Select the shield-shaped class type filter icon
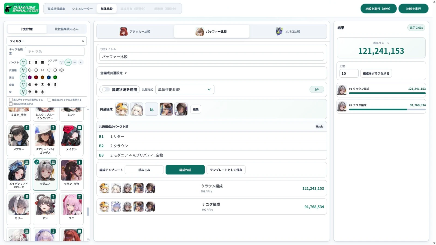The height and width of the screenshot is (245, 436). [36, 92]
